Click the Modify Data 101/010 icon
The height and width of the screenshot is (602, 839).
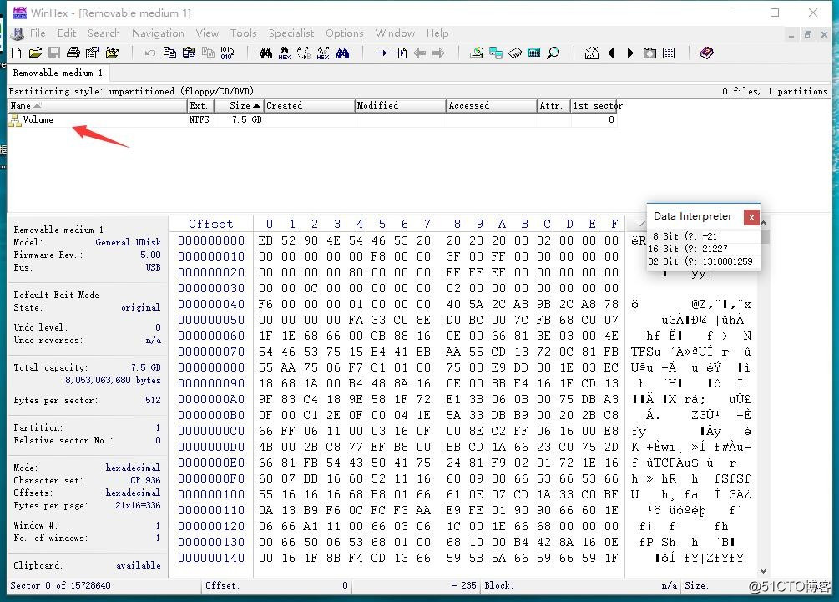coord(227,53)
